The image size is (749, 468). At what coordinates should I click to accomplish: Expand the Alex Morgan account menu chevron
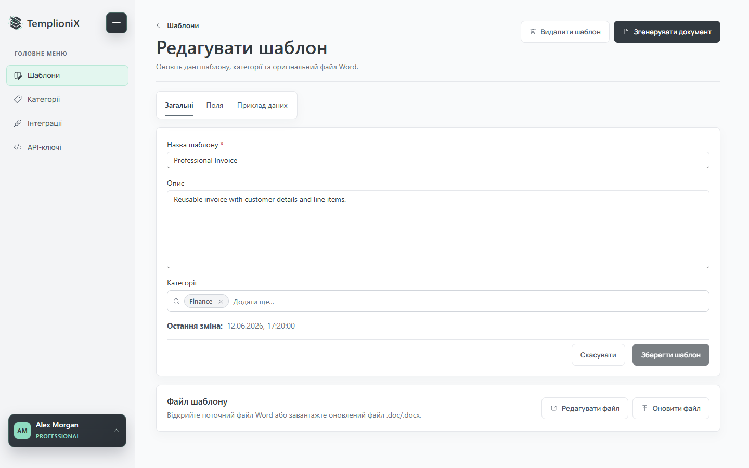117,431
